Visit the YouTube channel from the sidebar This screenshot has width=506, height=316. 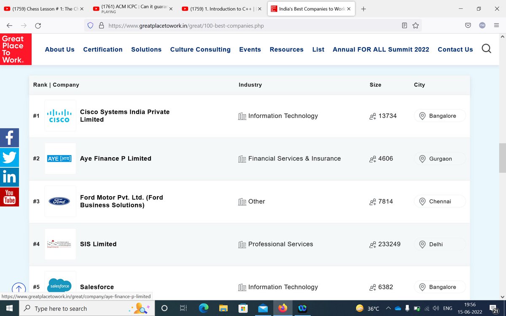click(9, 197)
